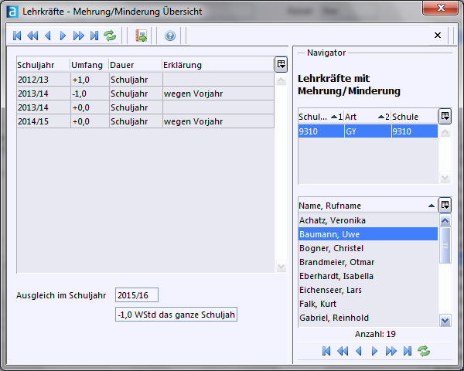
Task: Select the 2012/13 row
Action: [145, 80]
